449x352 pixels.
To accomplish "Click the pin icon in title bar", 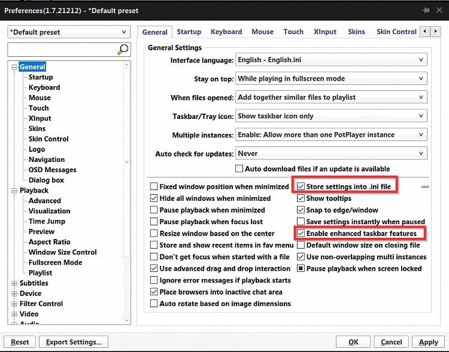I will 426,11.
